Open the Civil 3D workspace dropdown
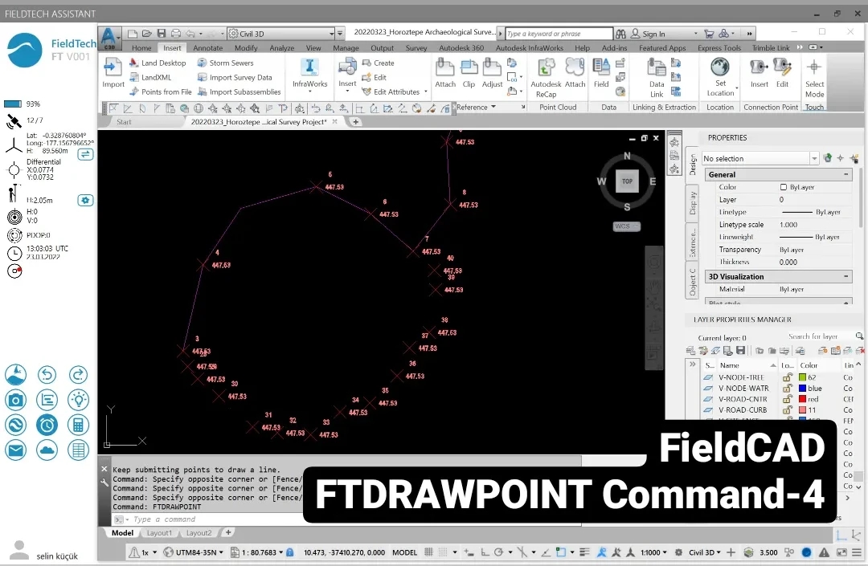The image size is (868, 566). [x=282, y=34]
